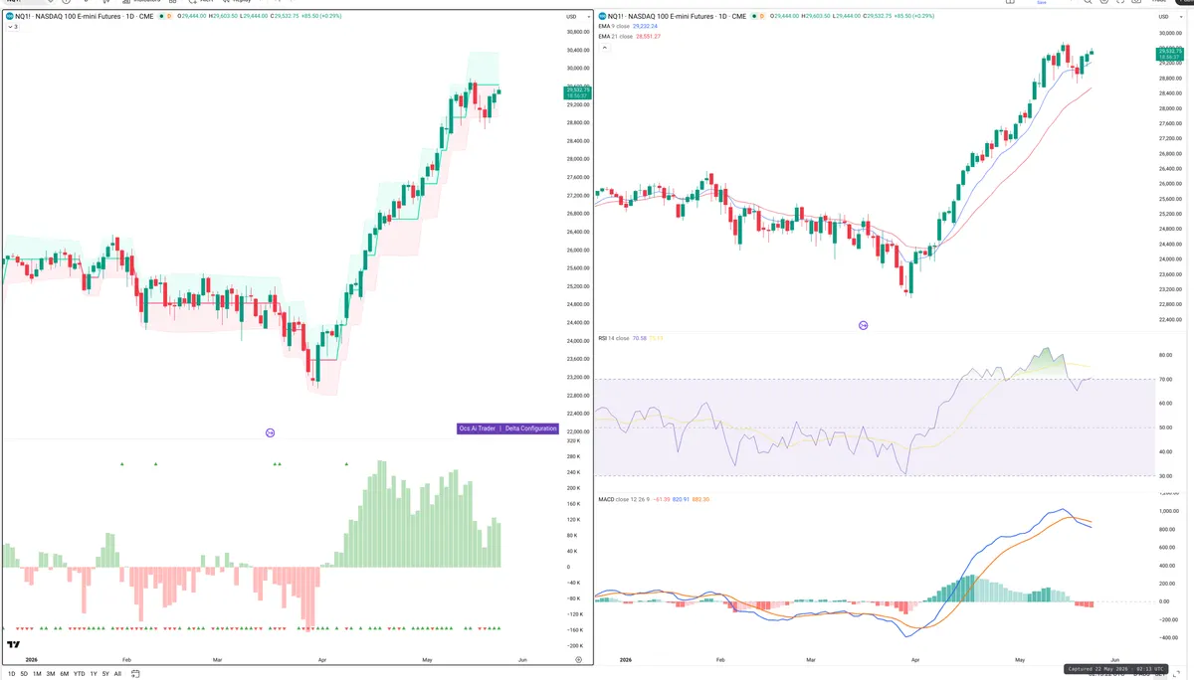Click the purple event marker under right price chart

tap(863, 325)
